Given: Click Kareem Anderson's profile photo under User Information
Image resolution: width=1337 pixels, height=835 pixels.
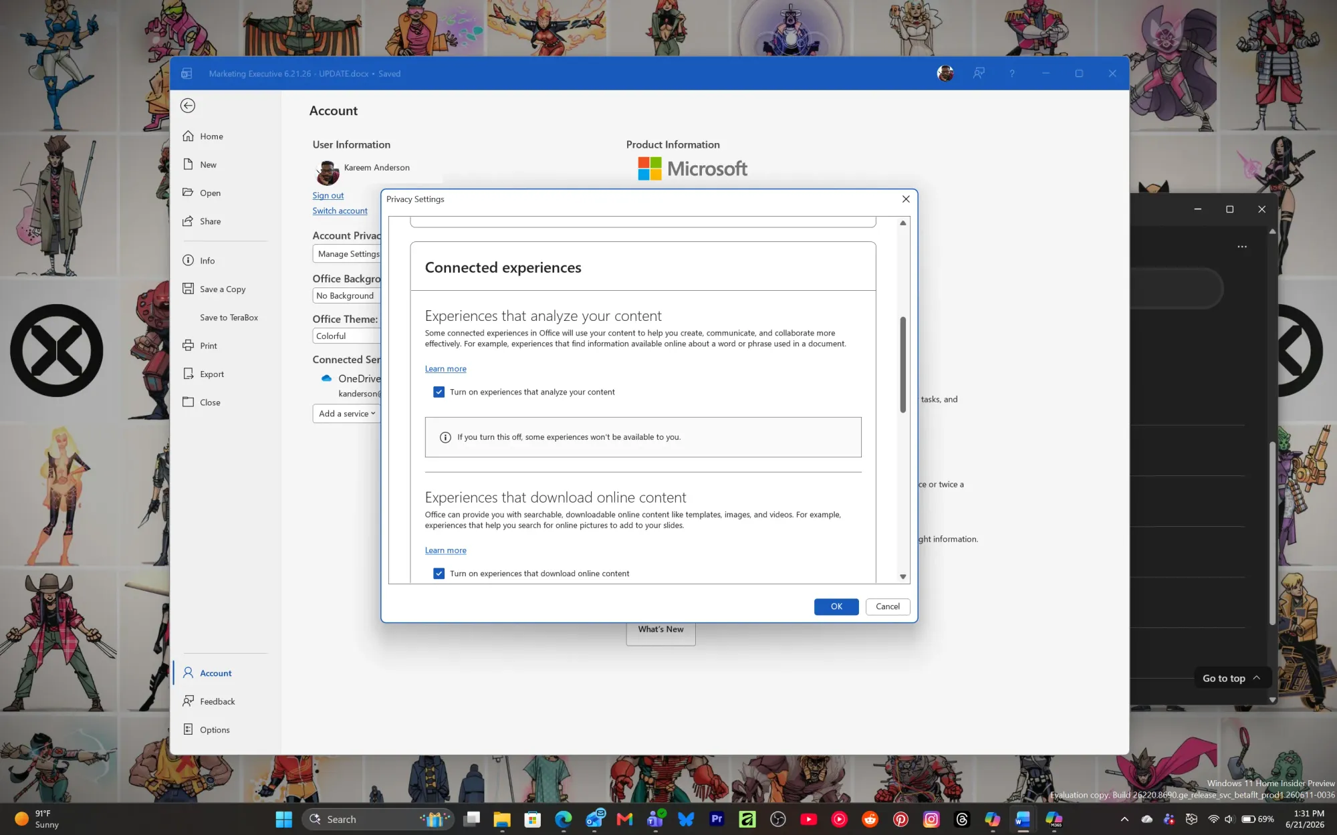Looking at the screenshot, I should (x=328, y=173).
